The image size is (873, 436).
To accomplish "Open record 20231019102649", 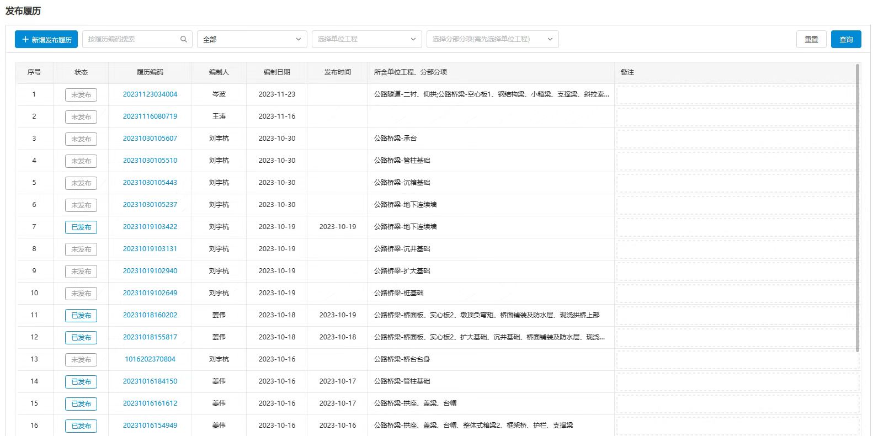I will click(x=150, y=293).
